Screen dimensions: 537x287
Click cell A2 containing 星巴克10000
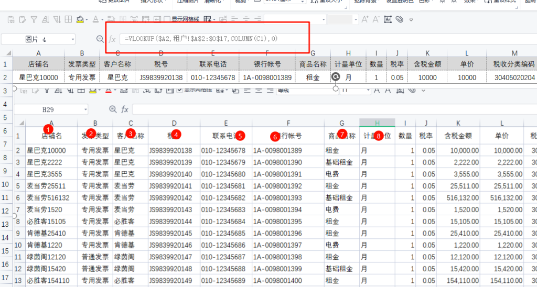38,78
